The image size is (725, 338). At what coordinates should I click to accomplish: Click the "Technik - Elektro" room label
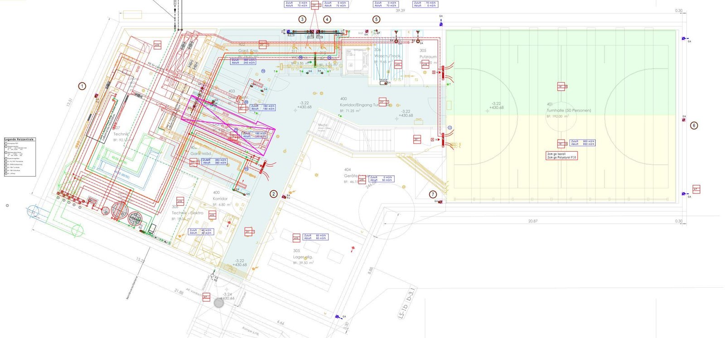click(x=187, y=213)
